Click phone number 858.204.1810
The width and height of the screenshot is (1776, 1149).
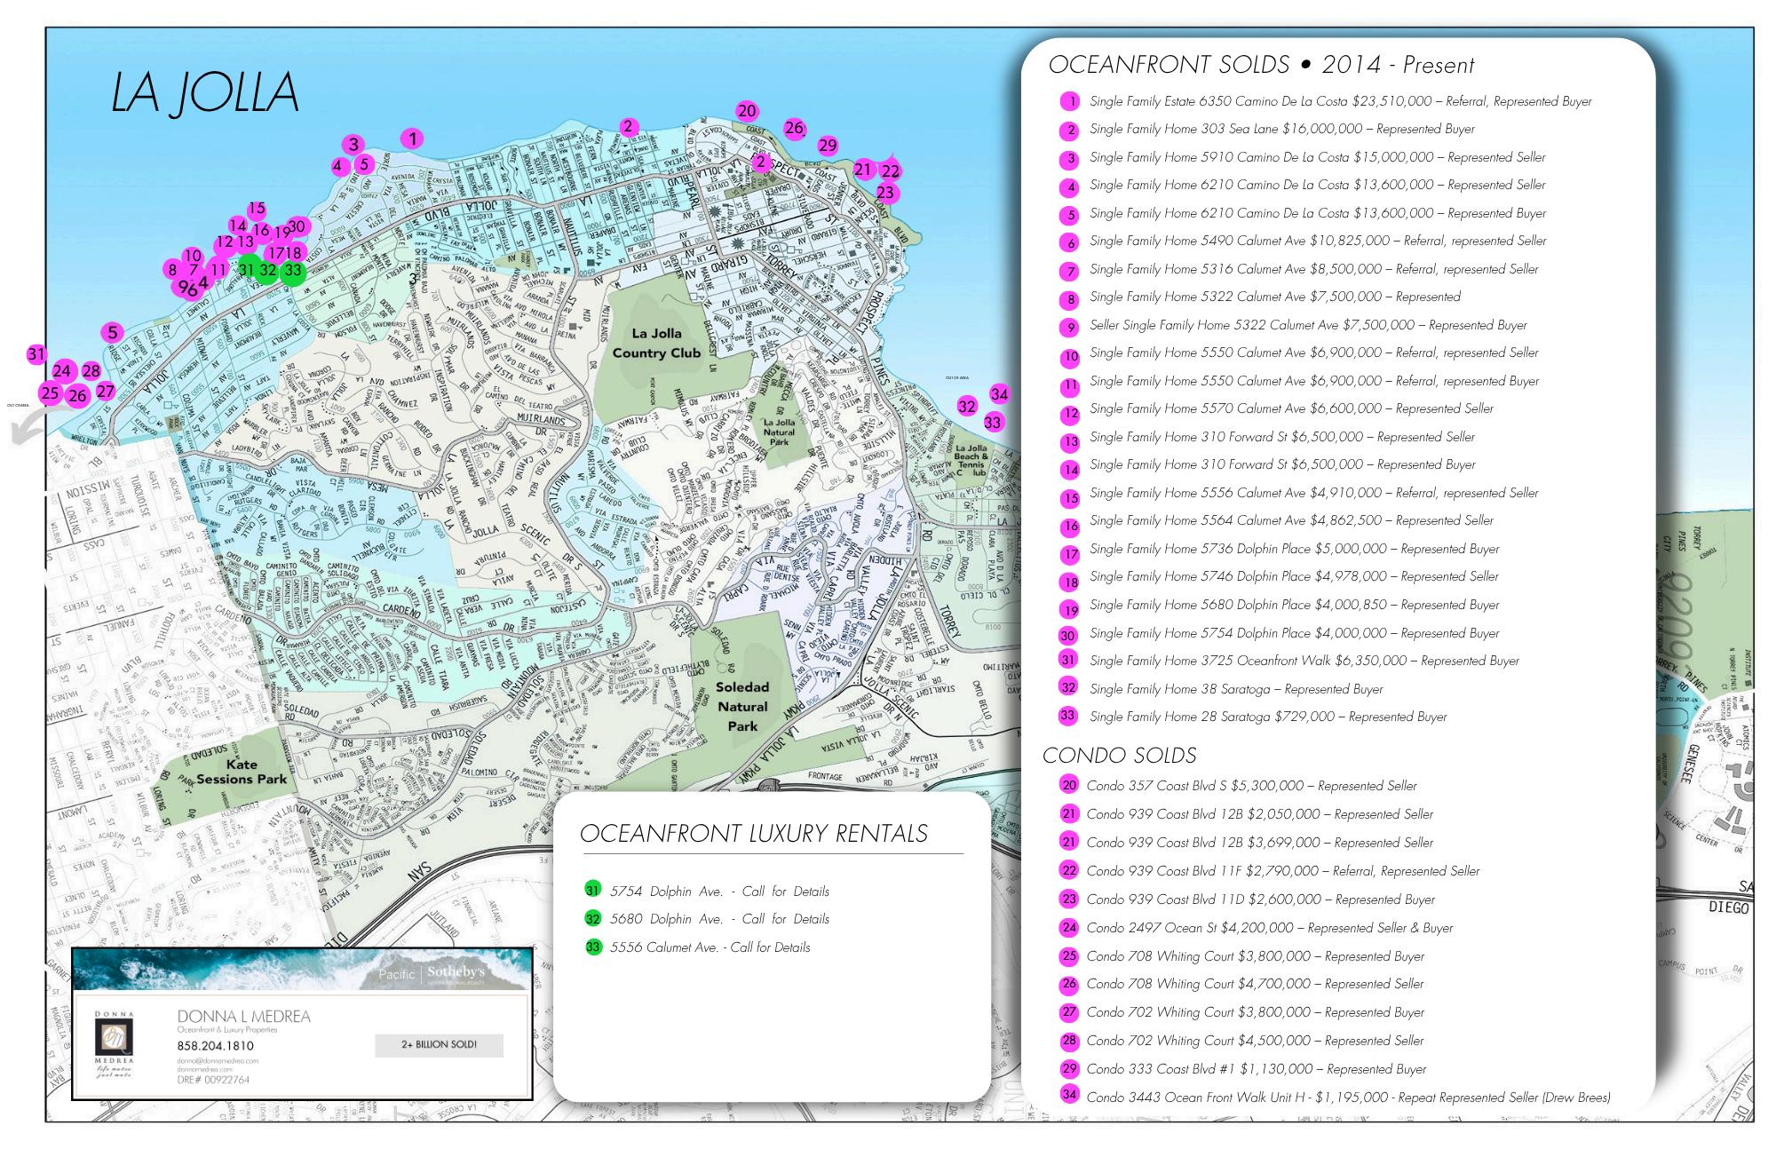pos(215,1047)
